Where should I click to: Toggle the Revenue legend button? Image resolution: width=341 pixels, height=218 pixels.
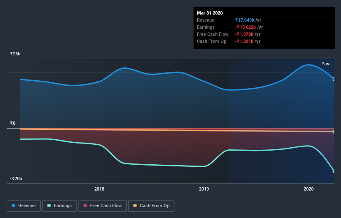click(x=24, y=206)
